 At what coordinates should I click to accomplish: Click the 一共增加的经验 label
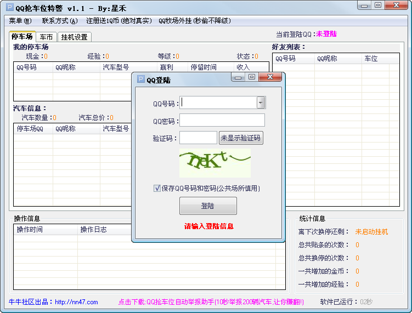click(324, 284)
